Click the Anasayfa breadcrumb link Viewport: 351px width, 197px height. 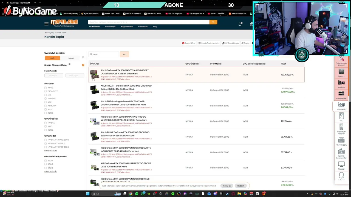[49, 33]
